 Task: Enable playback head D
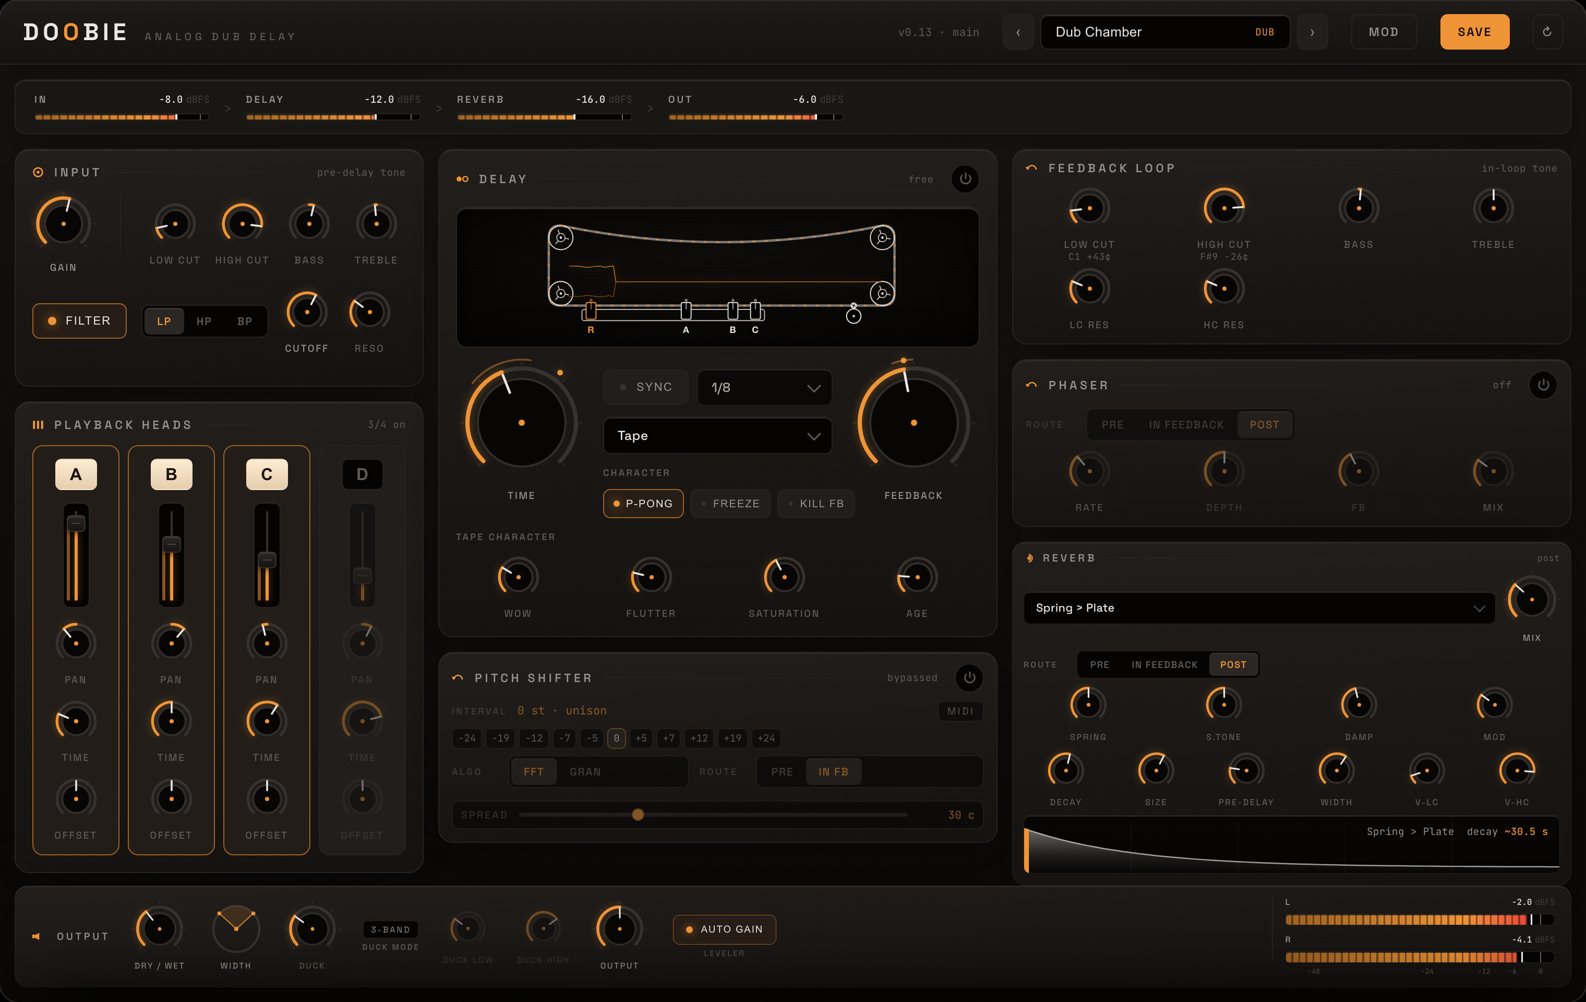[362, 474]
